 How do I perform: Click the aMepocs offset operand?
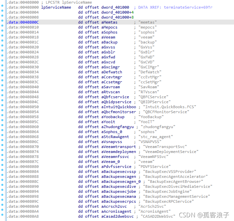click(109, 27)
